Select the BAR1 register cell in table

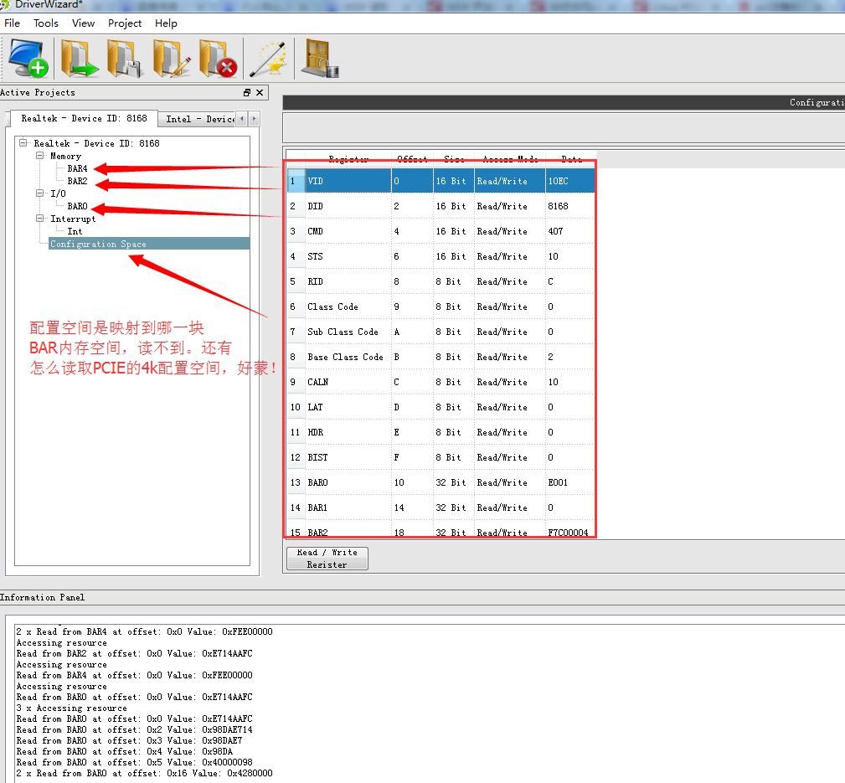[348, 507]
